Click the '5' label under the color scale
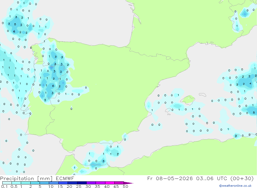 tap(40, 186)
